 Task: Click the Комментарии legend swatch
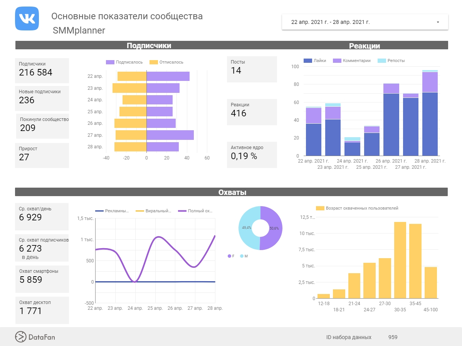tap(337, 60)
